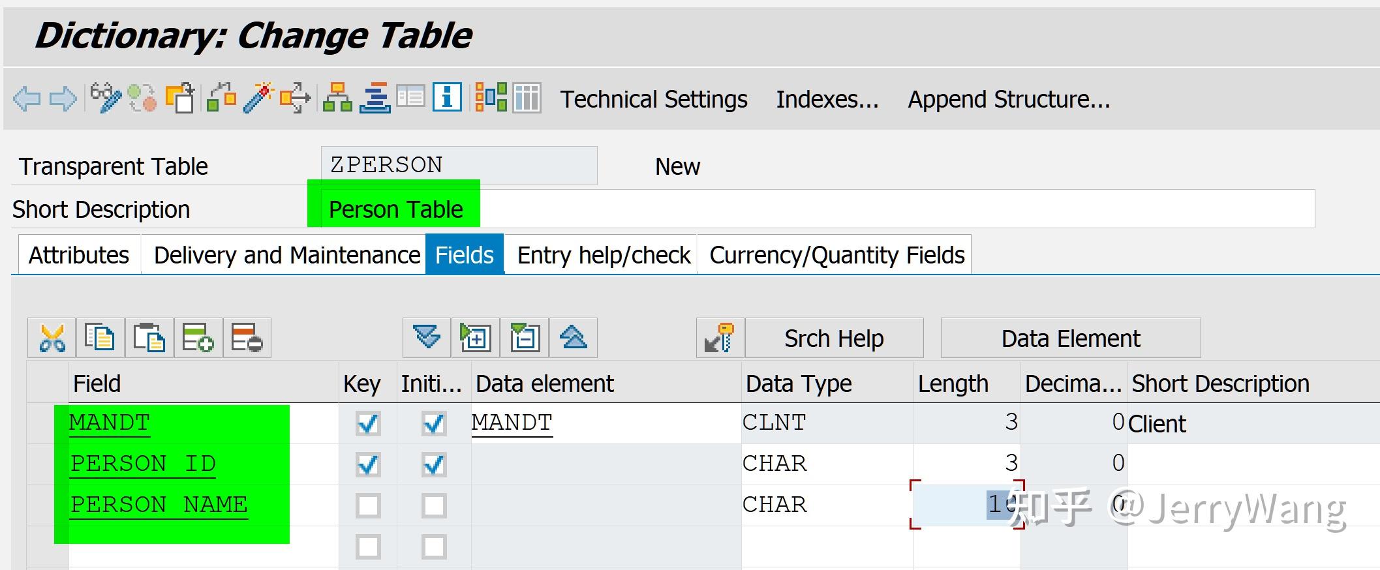The height and width of the screenshot is (570, 1380).
Task: Expand all rows with double-down arrow
Action: (427, 338)
